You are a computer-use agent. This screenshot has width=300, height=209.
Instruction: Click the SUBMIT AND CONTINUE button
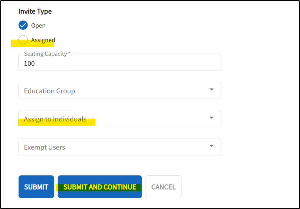tap(100, 187)
